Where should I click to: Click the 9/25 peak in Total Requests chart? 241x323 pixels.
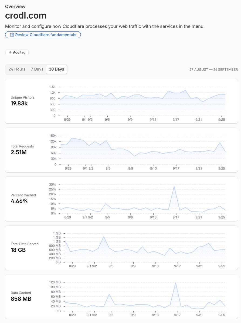(220, 143)
